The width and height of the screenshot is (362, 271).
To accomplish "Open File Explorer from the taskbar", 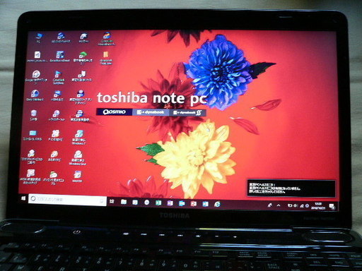I will click(x=124, y=202).
